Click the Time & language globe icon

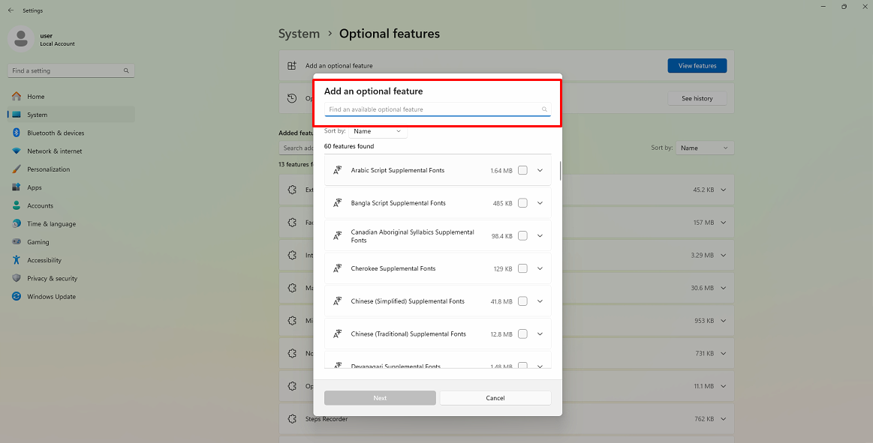coord(17,223)
